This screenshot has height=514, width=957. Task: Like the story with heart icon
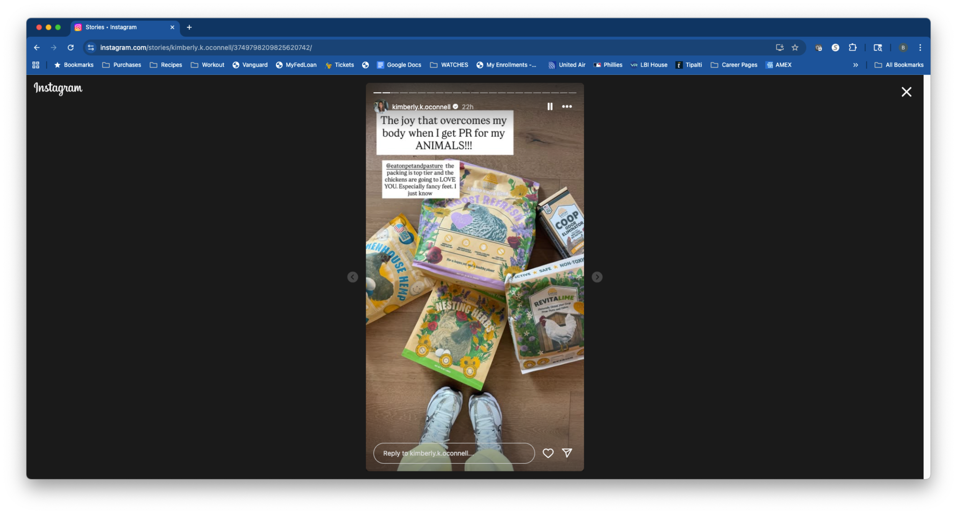point(548,453)
